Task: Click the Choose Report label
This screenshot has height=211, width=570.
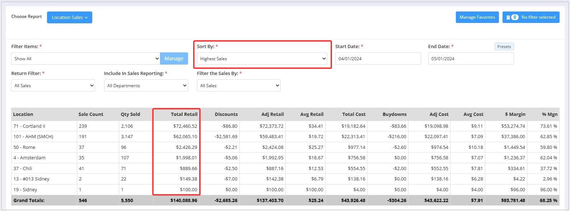Action: [27, 17]
